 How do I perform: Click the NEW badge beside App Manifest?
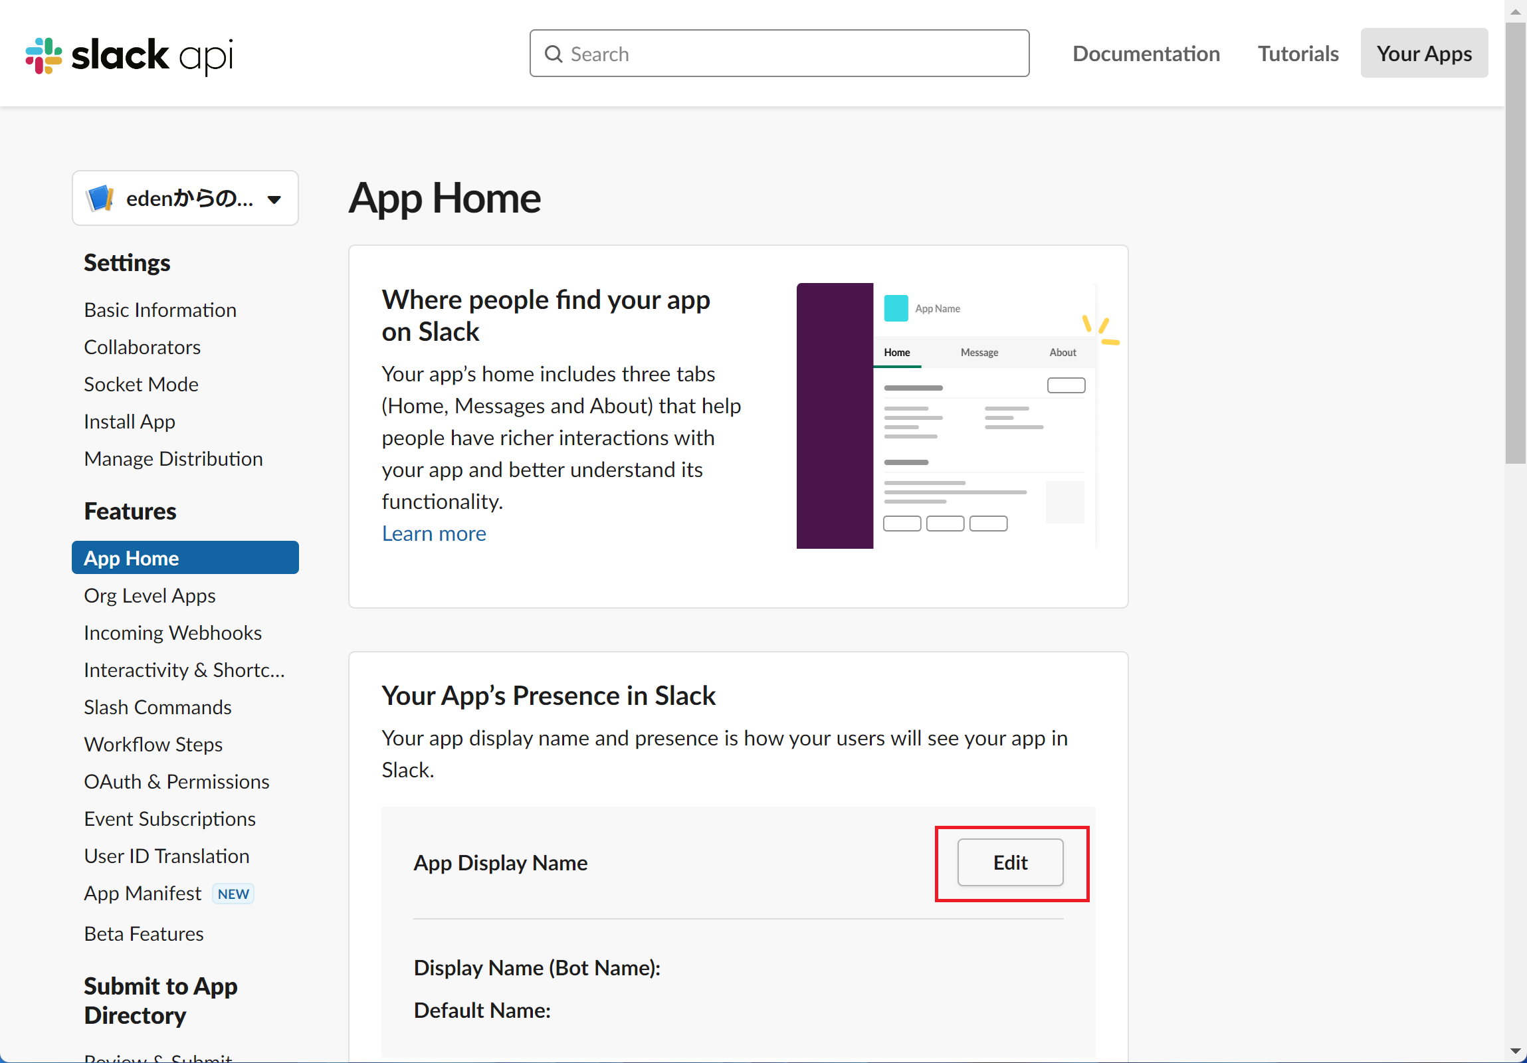pyautogui.click(x=233, y=894)
